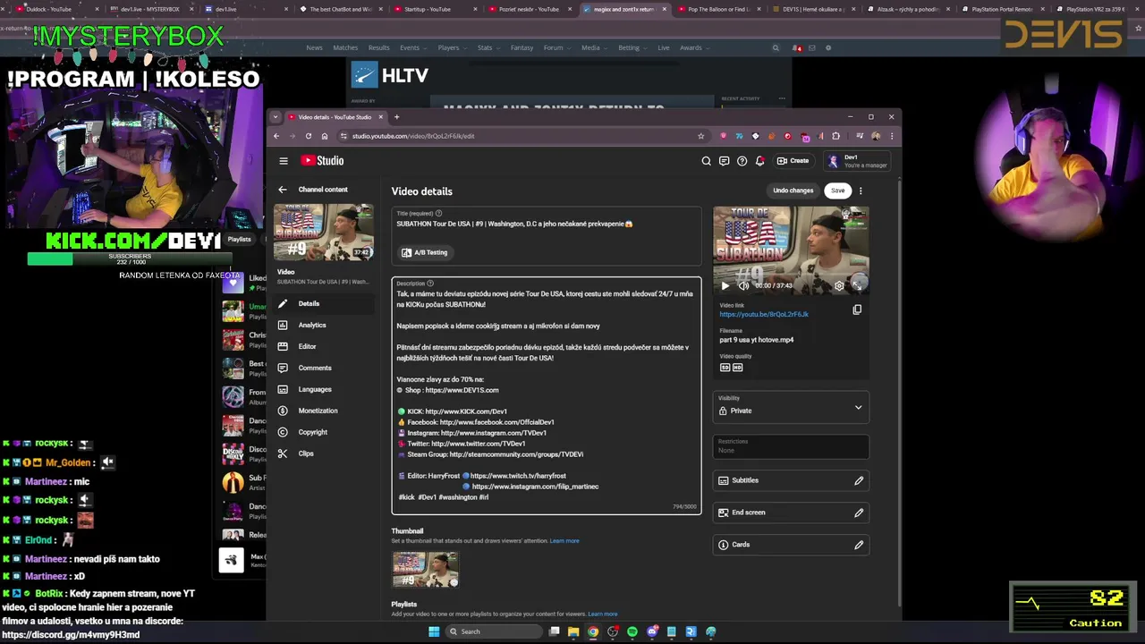Viewport: 1145px width, 644px height.
Task: Open YouTube Studio hamburger menu
Action: click(x=284, y=161)
